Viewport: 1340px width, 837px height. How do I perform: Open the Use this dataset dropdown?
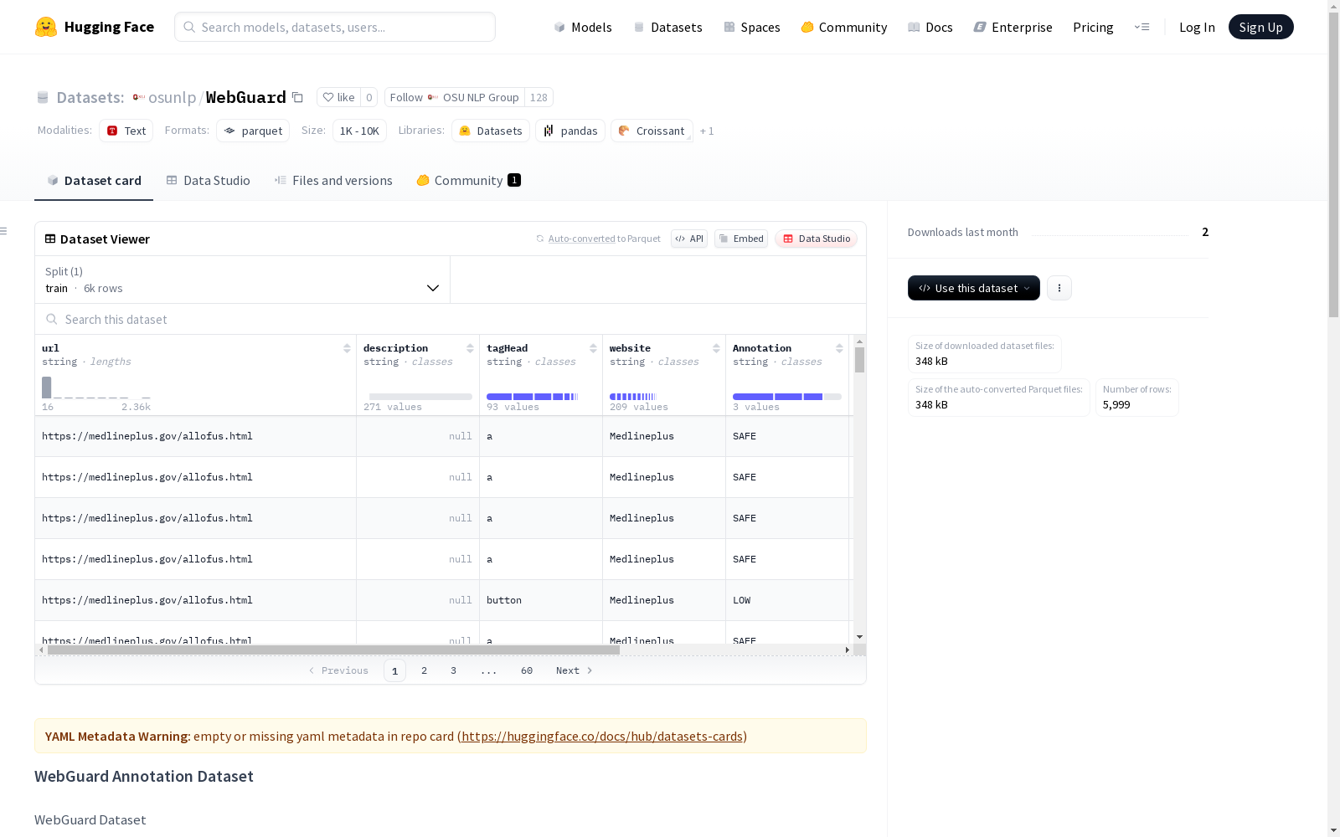tap(974, 288)
